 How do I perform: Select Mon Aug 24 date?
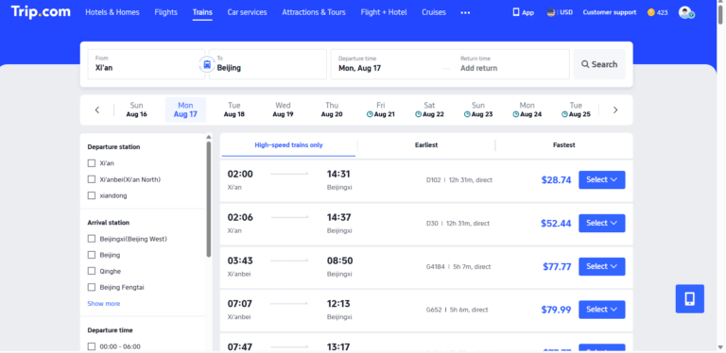tap(527, 110)
